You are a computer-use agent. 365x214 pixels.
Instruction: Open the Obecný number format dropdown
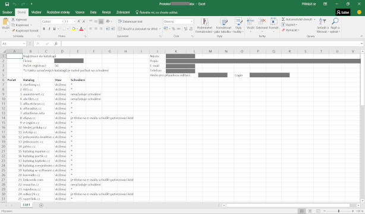point(192,21)
